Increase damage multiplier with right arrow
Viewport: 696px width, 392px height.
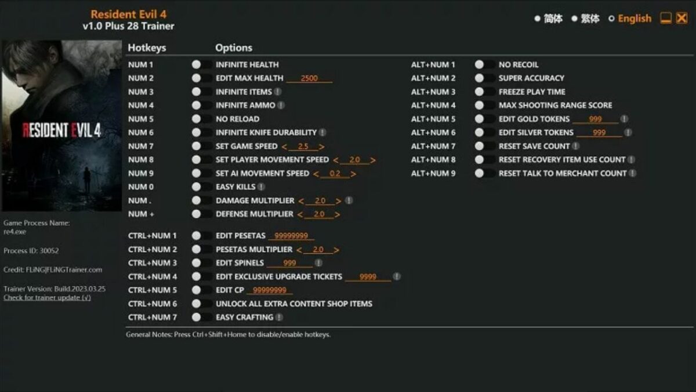pyautogui.click(x=339, y=201)
